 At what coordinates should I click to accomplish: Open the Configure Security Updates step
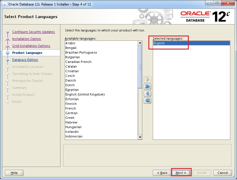[33, 32]
